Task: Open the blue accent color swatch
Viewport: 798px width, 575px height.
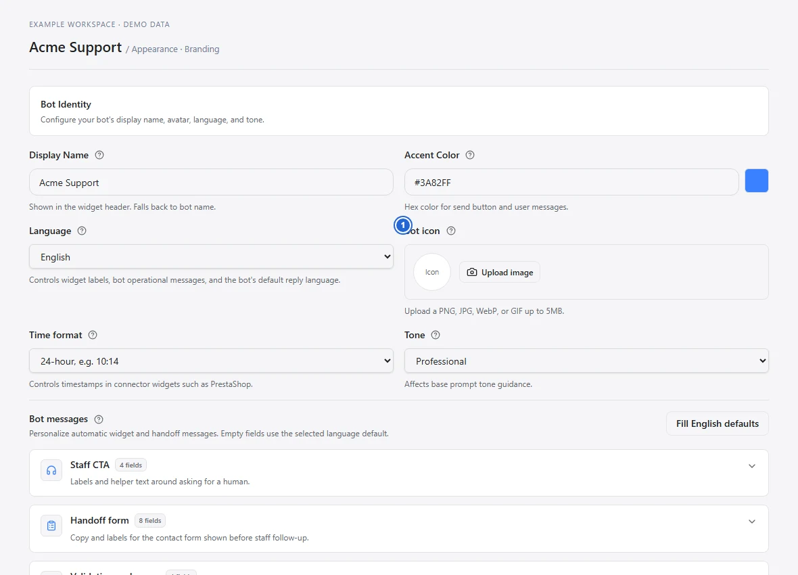Action: coord(756,181)
